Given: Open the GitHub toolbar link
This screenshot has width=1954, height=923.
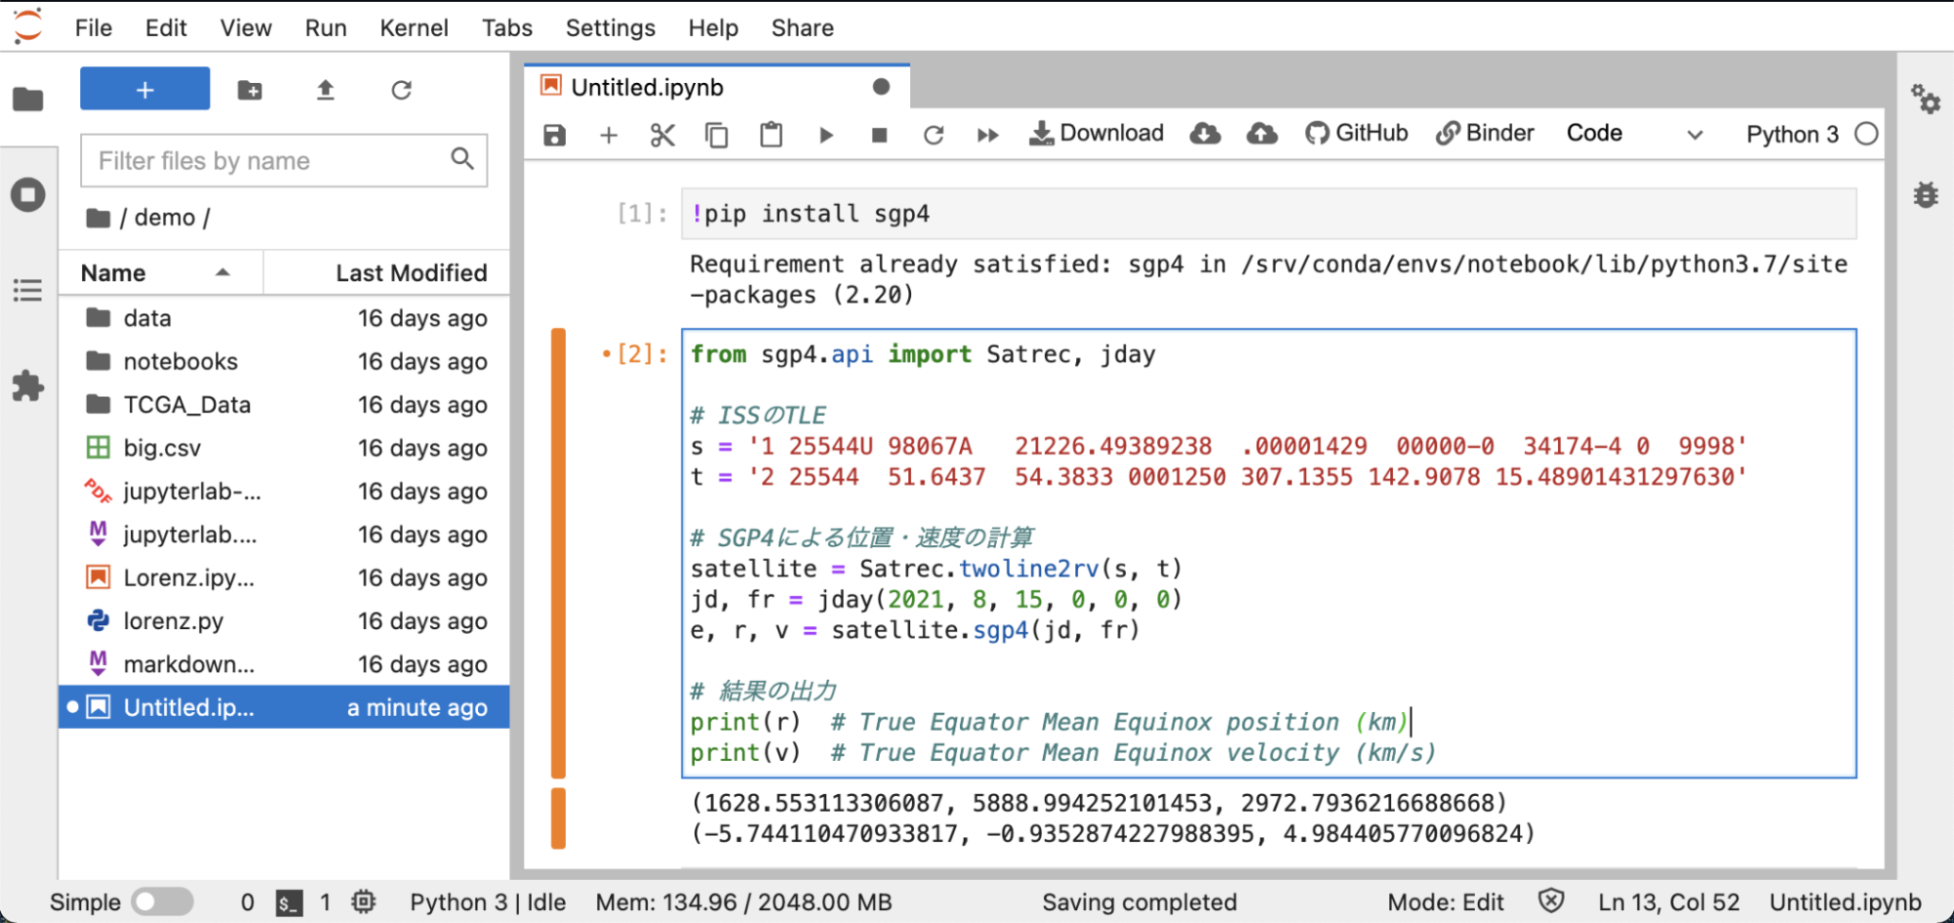Looking at the screenshot, I should [1356, 133].
